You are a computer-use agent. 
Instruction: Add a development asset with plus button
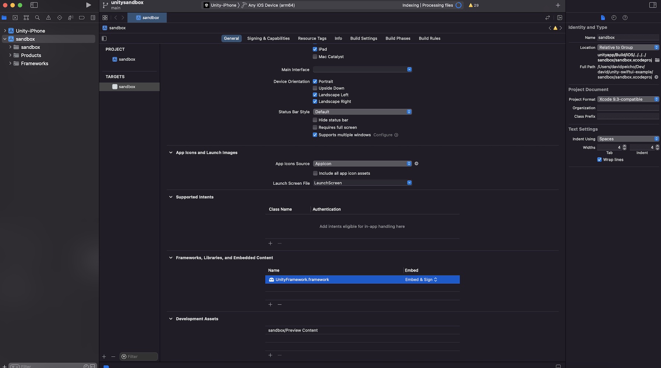click(x=270, y=355)
